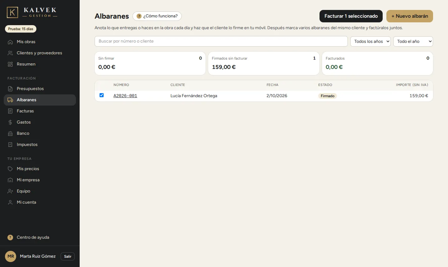448x267 pixels.
Task: Uncheck the A2026-001 row checkbox
Action: 101,95
